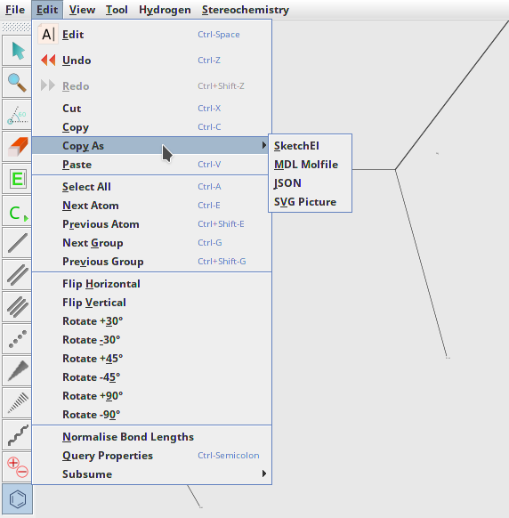Select the single bond tool
The width and height of the screenshot is (509, 518).
(x=17, y=243)
